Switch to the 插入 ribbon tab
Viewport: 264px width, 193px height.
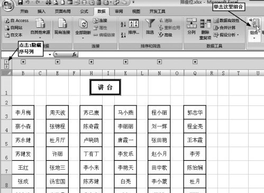41,12
